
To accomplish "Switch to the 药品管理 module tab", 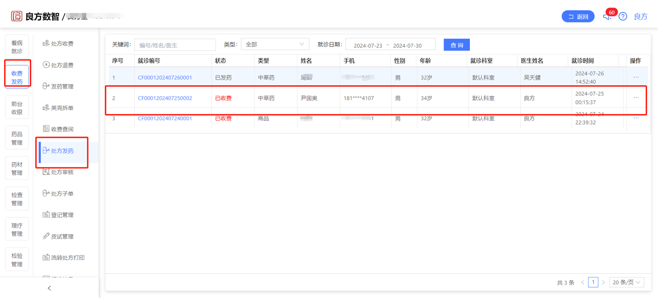I will point(17,138).
